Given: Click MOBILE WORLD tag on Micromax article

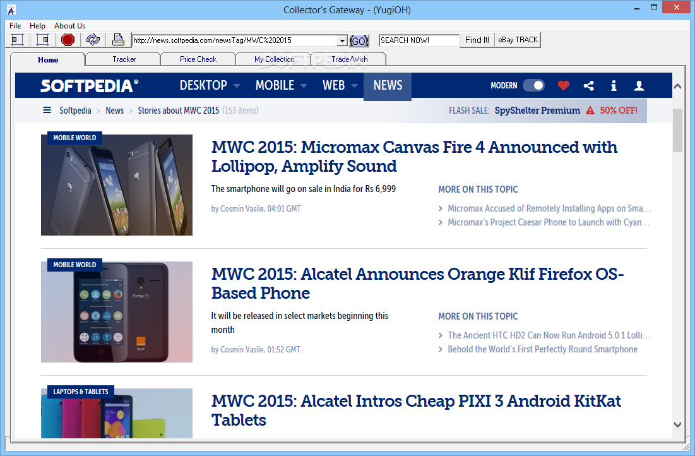Looking at the screenshot, I should click(x=74, y=138).
